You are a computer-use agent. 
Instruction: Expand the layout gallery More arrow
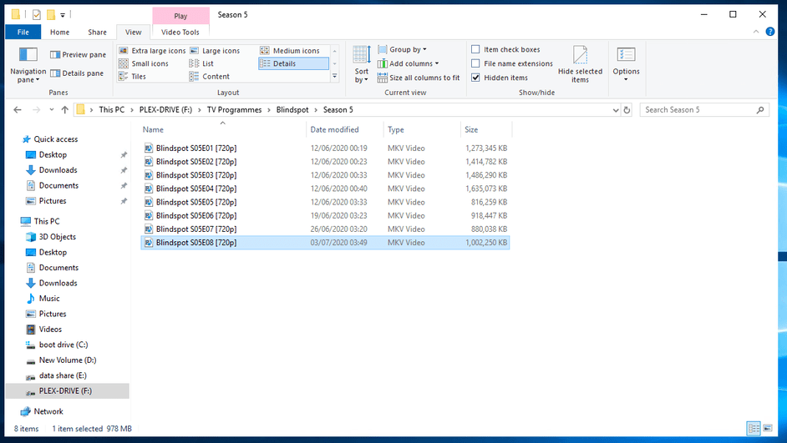pos(335,76)
